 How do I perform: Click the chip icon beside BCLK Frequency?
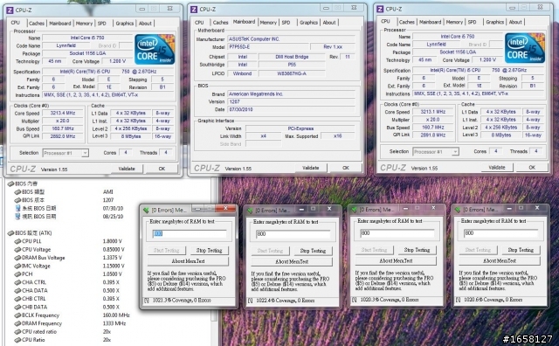[x=17, y=315]
